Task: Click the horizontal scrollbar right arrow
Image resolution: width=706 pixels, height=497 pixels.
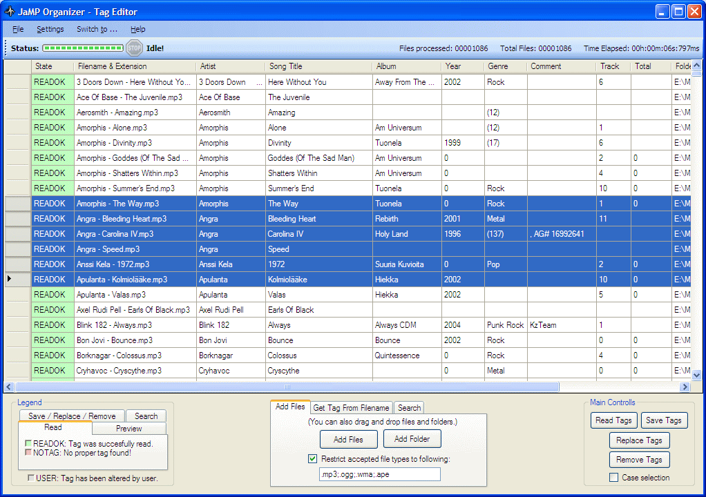Action: 685,387
